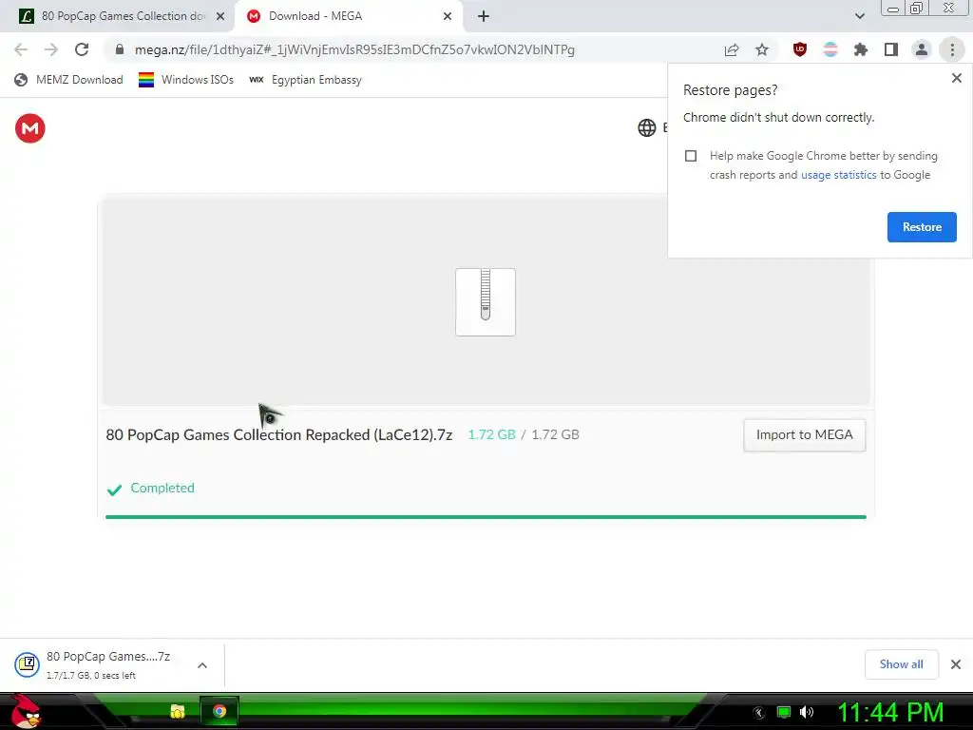Go forward to next page
The image size is (973, 730).
(51, 49)
